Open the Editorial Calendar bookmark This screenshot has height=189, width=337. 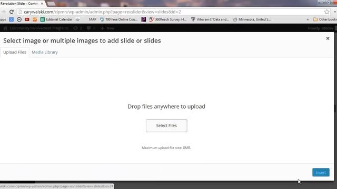[x=56, y=19]
